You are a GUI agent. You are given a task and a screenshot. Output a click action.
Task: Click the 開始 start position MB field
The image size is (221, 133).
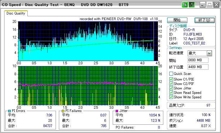198,60
